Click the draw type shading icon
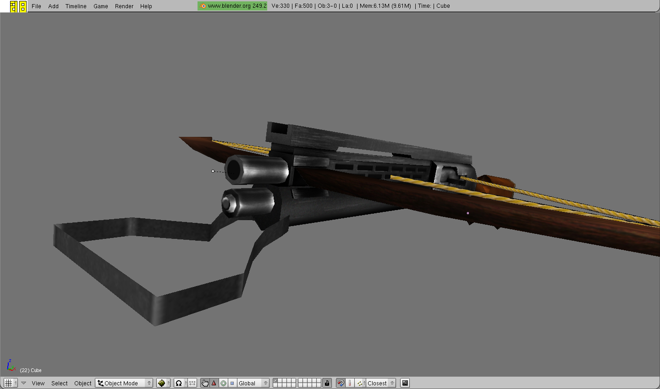This screenshot has height=389, width=660. (x=162, y=383)
